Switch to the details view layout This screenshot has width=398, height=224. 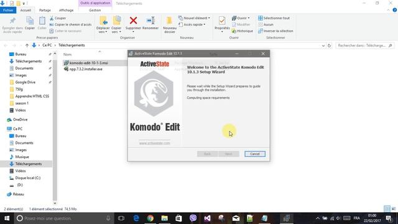387,209
